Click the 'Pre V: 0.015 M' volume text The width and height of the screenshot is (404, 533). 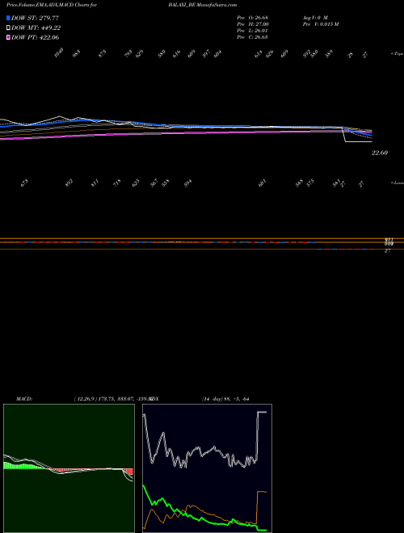tap(320, 23)
